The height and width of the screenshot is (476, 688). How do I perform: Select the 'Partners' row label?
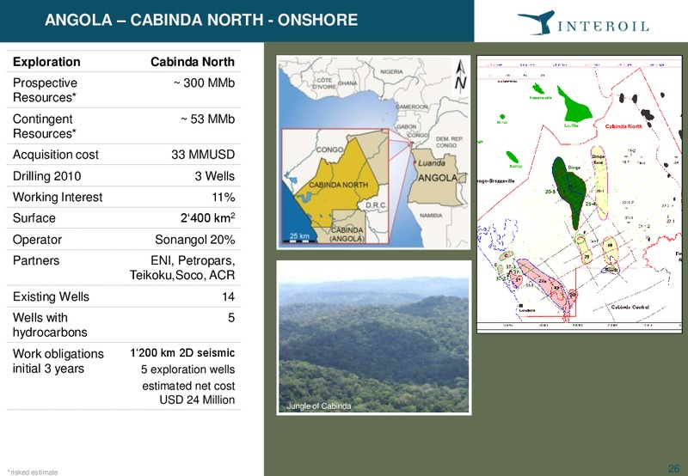36,261
